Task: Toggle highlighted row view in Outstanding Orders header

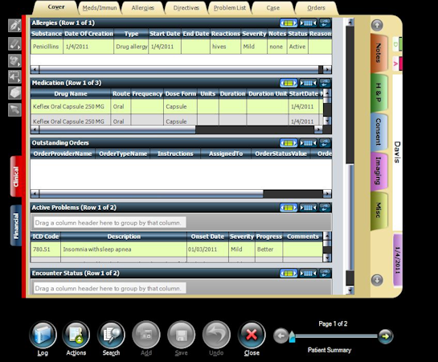Action: tap(289, 143)
